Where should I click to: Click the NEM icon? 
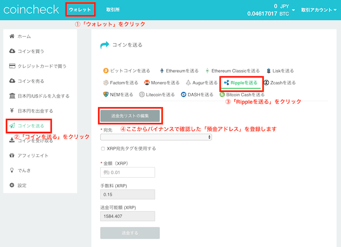click(105, 94)
